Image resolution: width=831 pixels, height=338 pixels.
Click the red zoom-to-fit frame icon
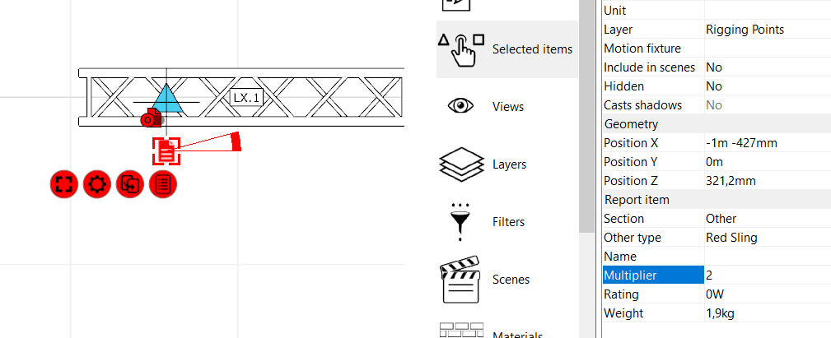point(63,184)
